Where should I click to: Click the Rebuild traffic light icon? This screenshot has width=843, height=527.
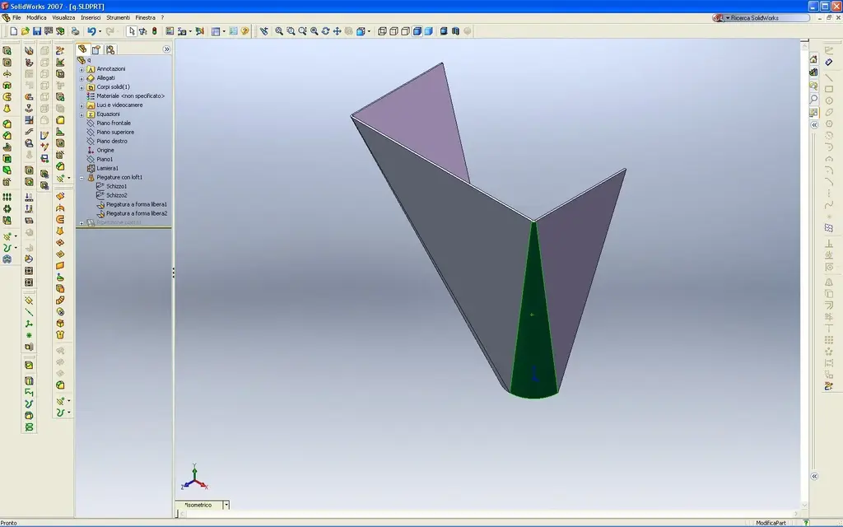click(154, 31)
